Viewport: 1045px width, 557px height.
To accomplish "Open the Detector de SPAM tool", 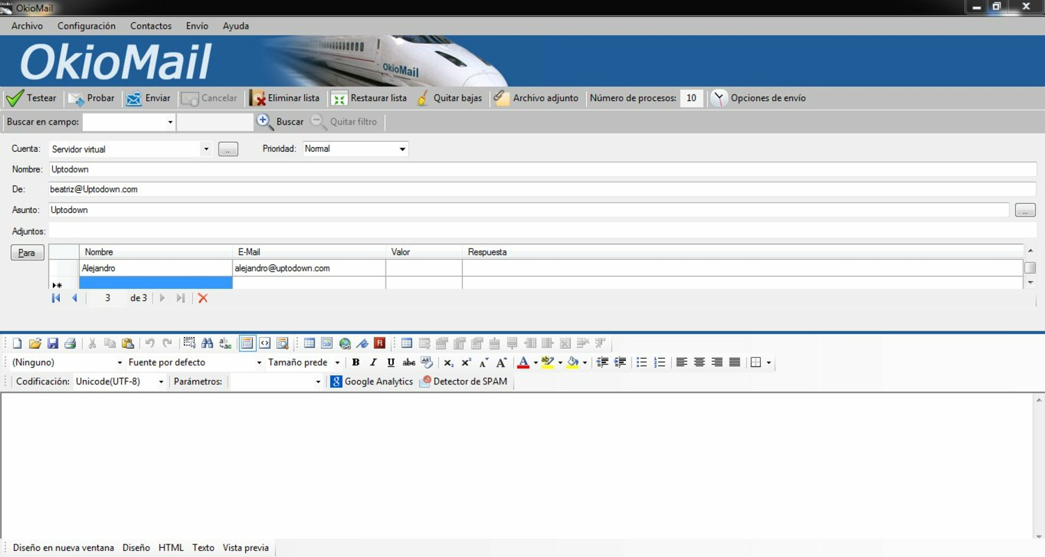I will [x=464, y=382].
